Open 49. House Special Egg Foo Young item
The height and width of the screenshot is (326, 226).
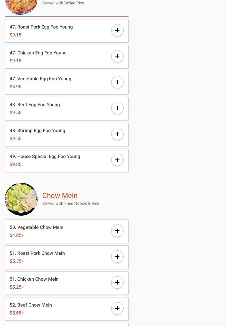point(67,160)
